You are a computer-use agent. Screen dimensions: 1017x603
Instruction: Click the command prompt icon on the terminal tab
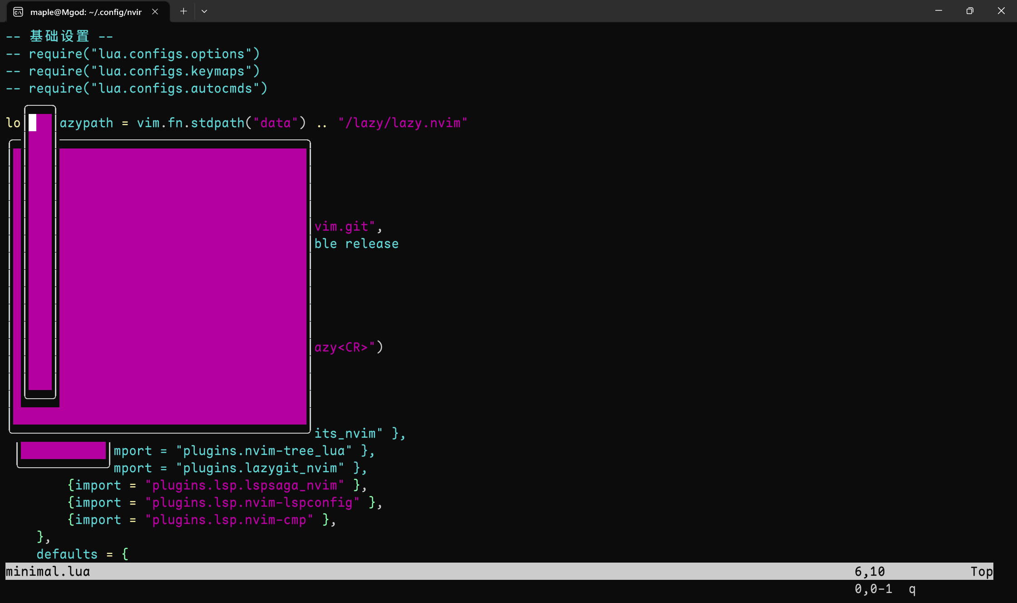click(x=18, y=12)
